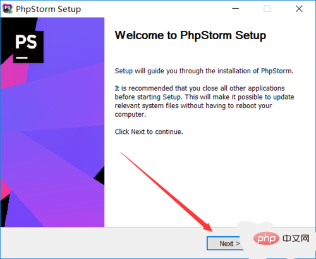Click the purple banner artwork center
This screenshot has height=259, width=316.
coord(52,122)
